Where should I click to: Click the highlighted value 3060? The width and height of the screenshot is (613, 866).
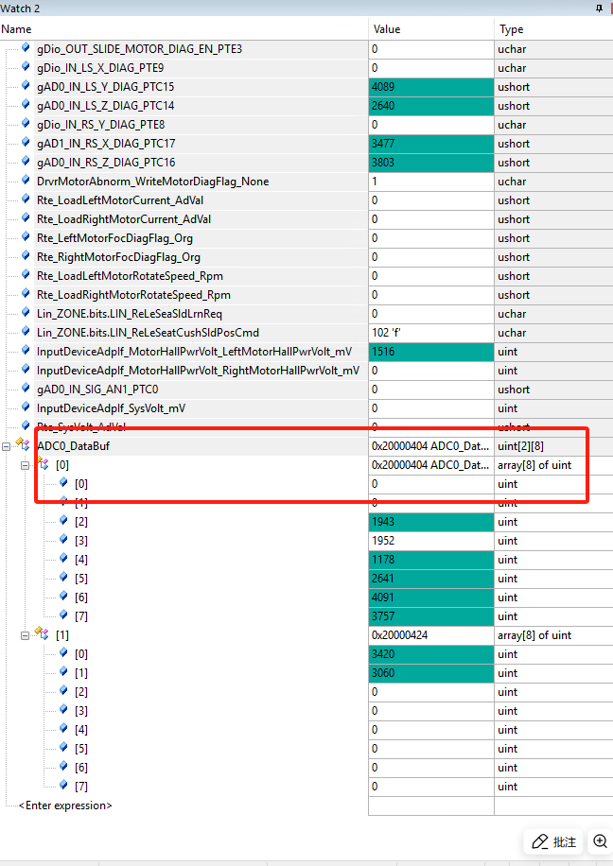(431, 673)
